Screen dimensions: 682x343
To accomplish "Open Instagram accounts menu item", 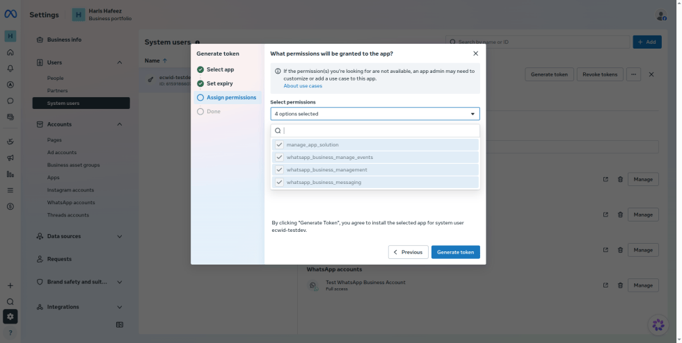I will [x=70, y=190].
